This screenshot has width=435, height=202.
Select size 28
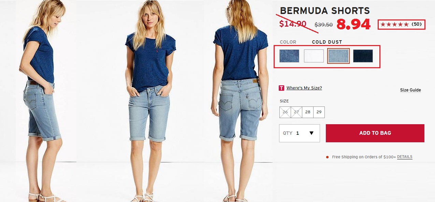click(x=308, y=112)
